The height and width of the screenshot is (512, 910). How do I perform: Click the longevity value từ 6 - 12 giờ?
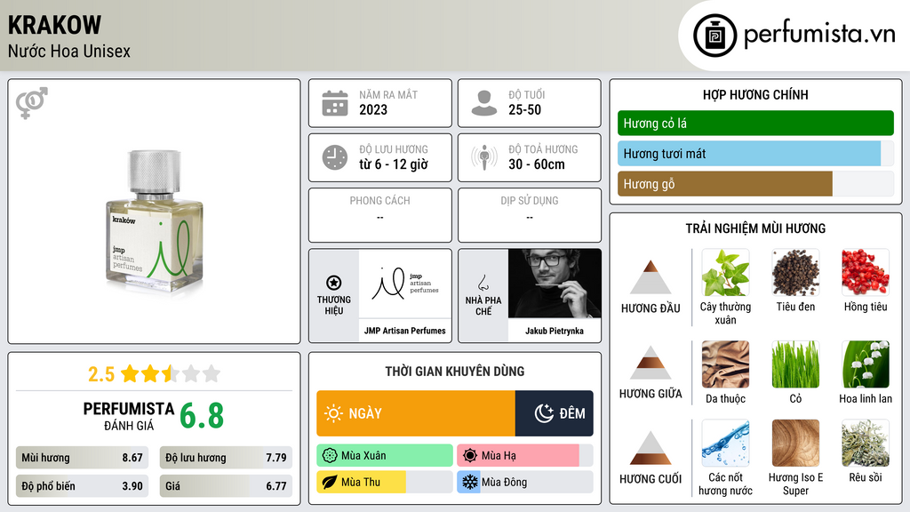(x=394, y=164)
